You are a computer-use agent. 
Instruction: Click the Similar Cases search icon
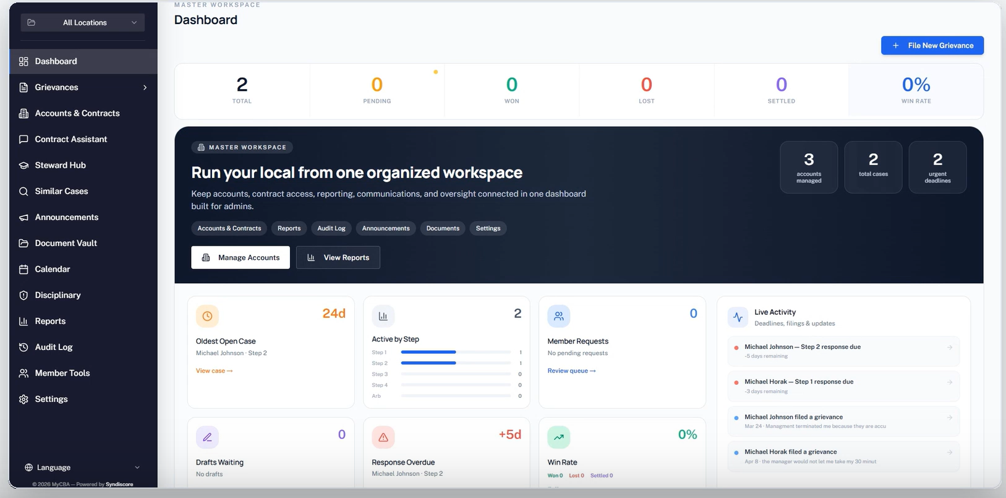point(23,191)
